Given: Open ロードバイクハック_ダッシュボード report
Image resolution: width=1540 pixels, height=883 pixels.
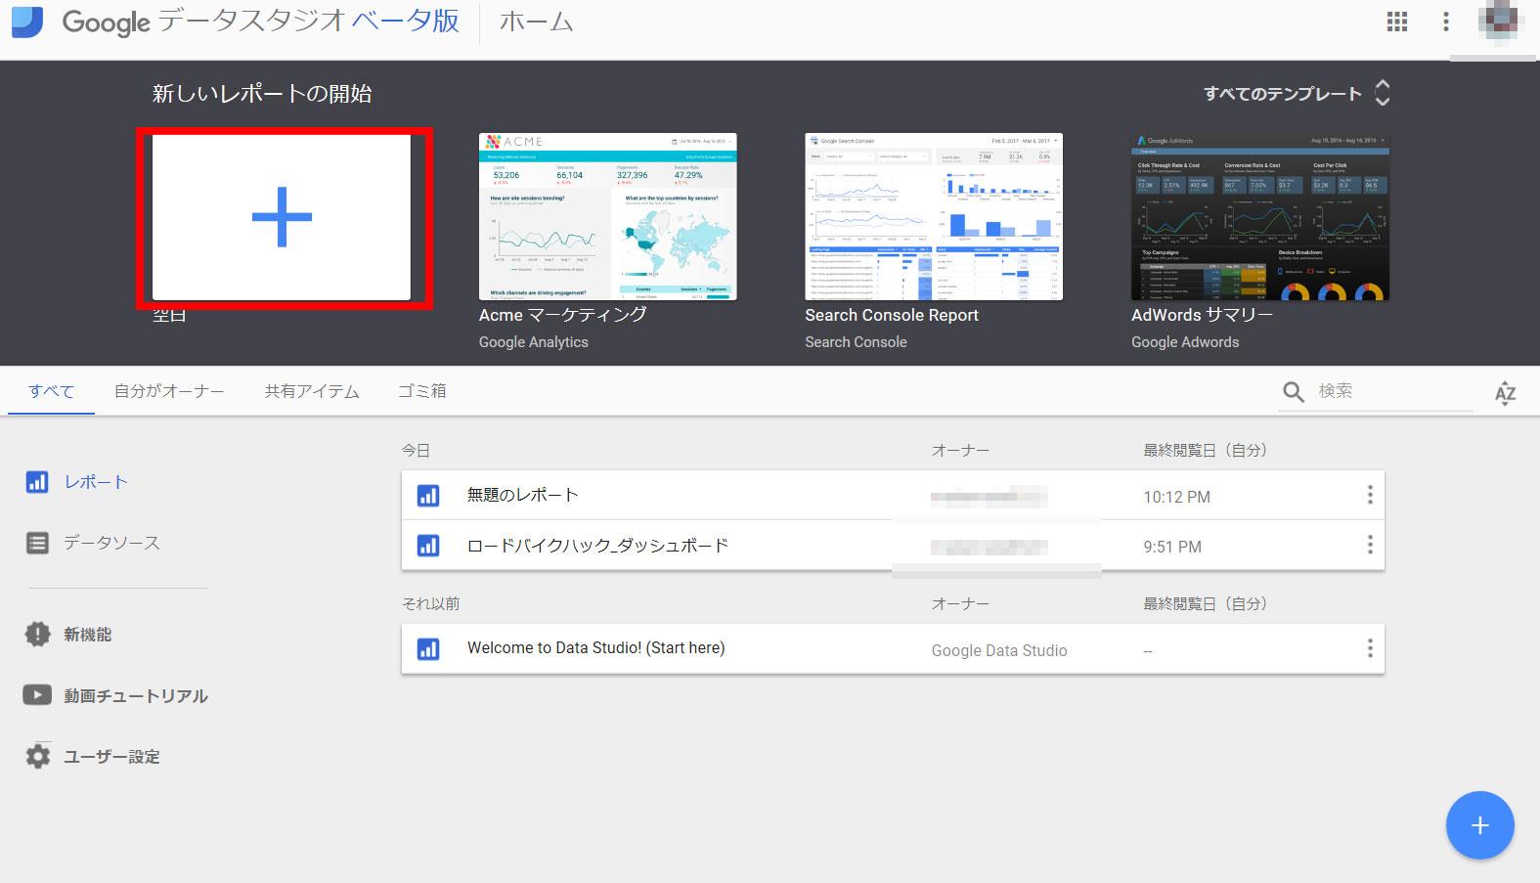Looking at the screenshot, I should point(598,546).
